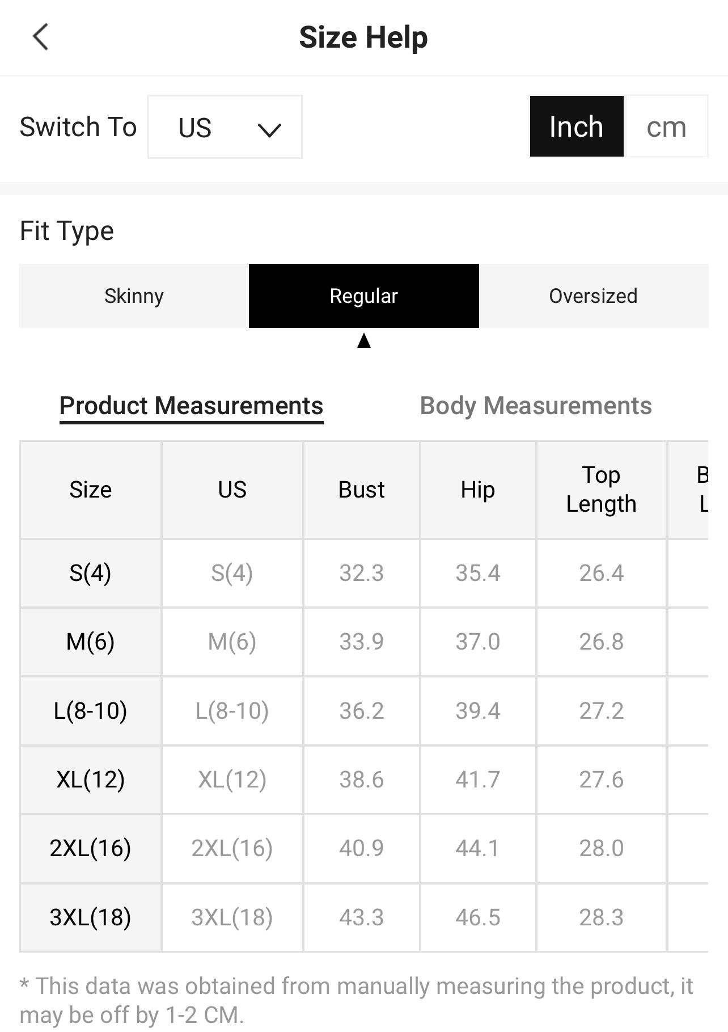
Task: Select the 2XL(16) size row label
Action: coord(91,848)
